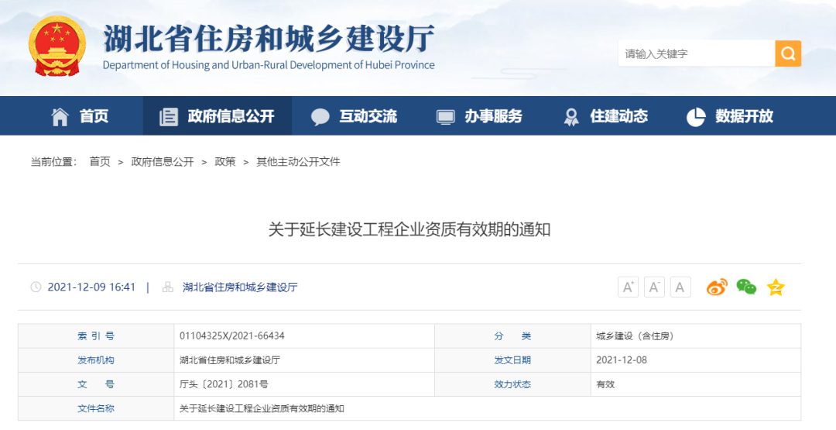Image resolution: width=836 pixels, height=430 pixels.
Task: Click the article title 关于延长建设工程企业资质有效期的通知
Action: (x=409, y=230)
